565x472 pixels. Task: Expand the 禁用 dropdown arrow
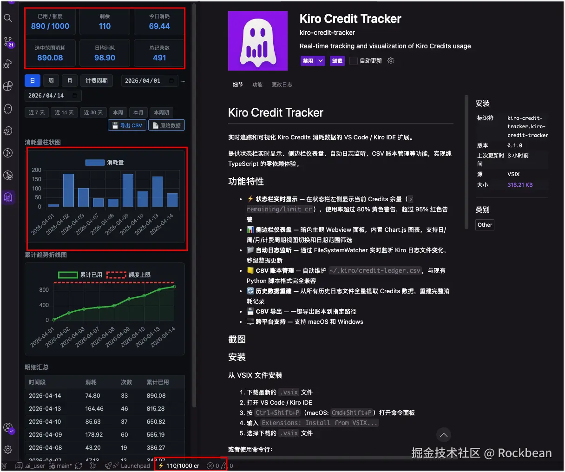321,61
